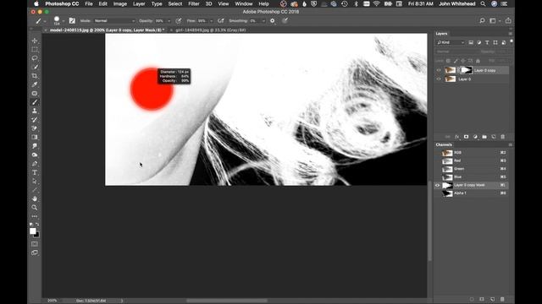Select the Gradient tool
Viewport: 542px width, 304px height.
pos(35,137)
